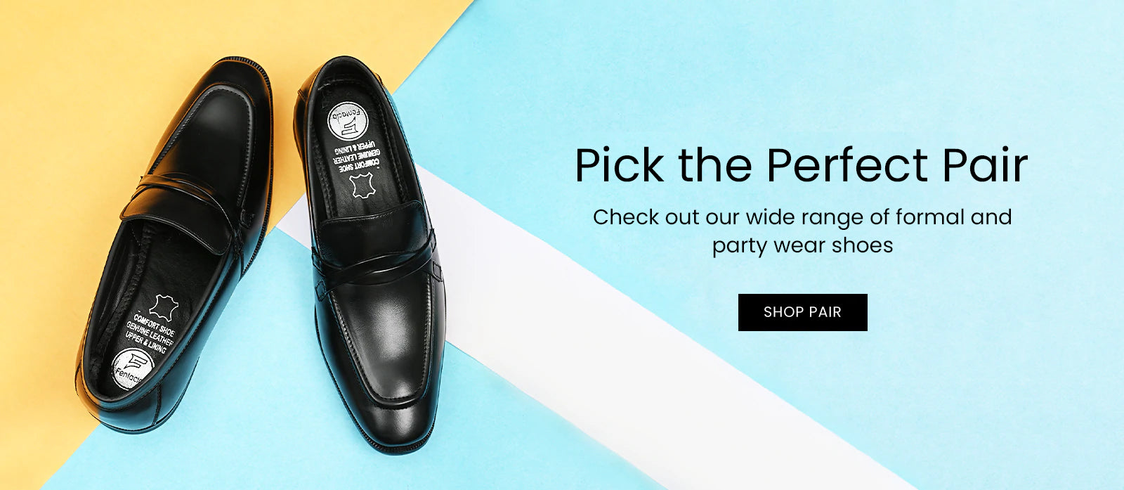The height and width of the screenshot is (490, 1124).
Task: Click the Comfort Shoe Genuine Leather print in left shoe
Action: [150, 335]
